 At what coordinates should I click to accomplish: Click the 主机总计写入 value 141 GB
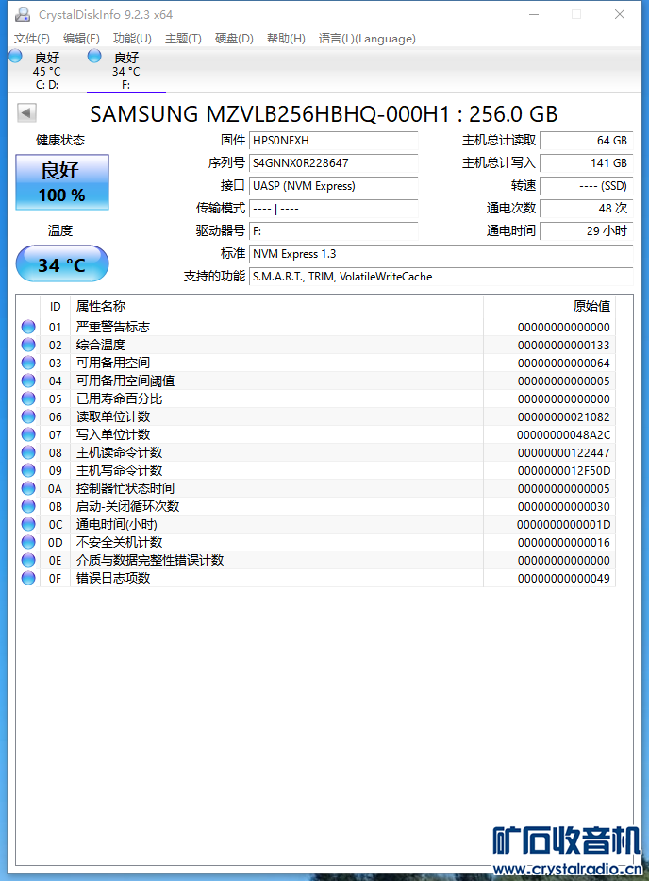tap(586, 163)
